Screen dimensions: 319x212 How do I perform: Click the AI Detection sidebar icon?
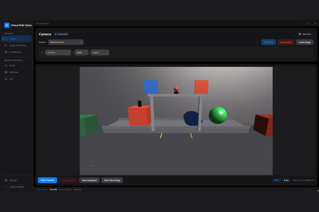pyautogui.click(x=6, y=52)
